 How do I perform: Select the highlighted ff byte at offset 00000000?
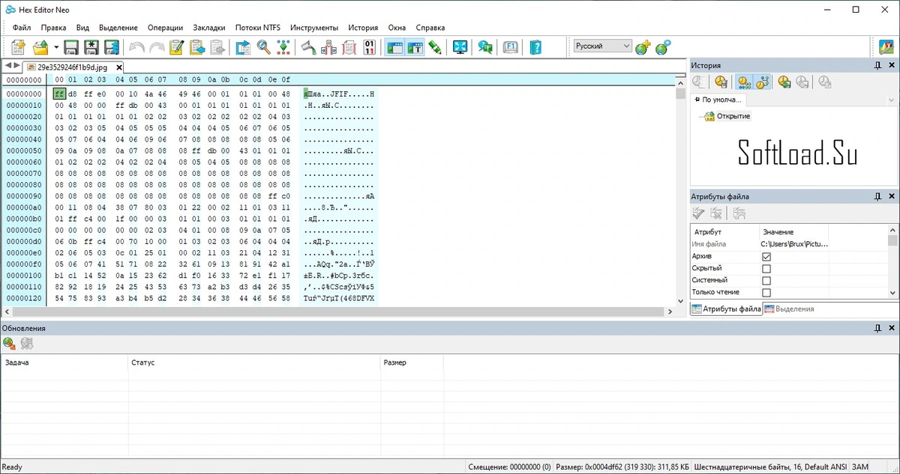[x=59, y=94]
